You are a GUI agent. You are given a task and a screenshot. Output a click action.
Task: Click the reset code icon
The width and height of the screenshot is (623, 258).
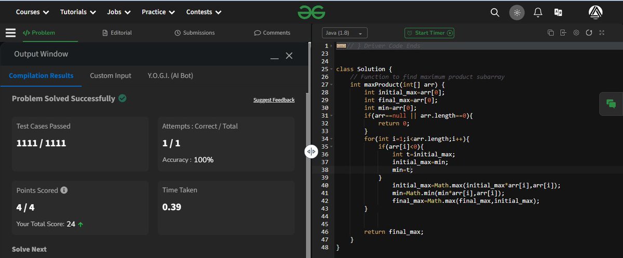(x=589, y=33)
